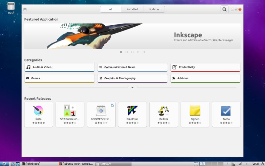Open the Add-ons category
This screenshot has width=265, height=166.
click(x=205, y=78)
